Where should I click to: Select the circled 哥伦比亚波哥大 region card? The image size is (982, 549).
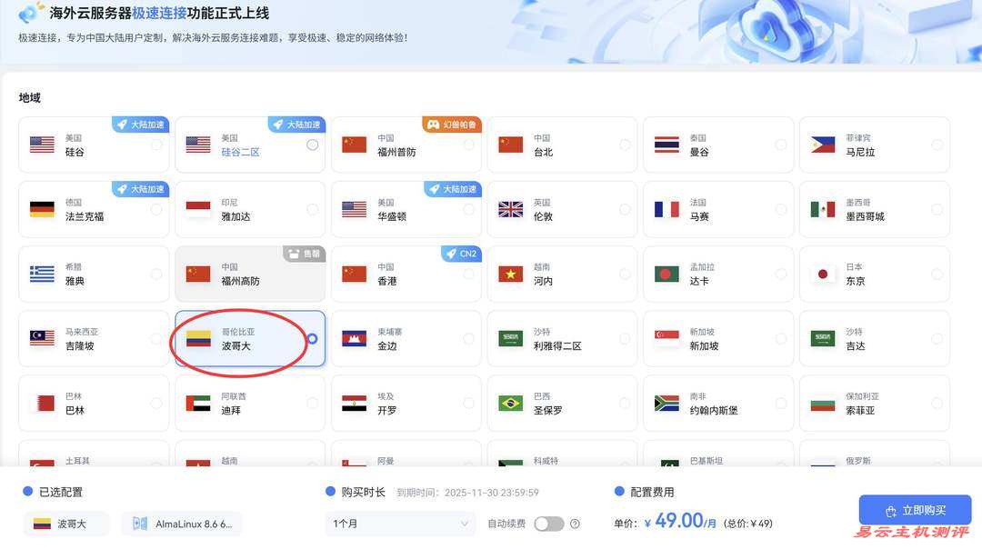pyautogui.click(x=247, y=337)
